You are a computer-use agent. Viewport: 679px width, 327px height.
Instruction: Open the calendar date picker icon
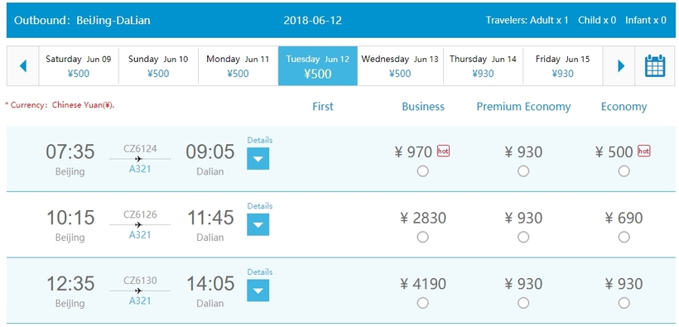pos(655,66)
